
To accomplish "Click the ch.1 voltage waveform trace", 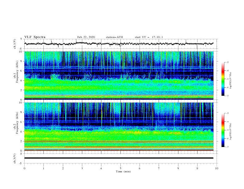I will (119, 44).
